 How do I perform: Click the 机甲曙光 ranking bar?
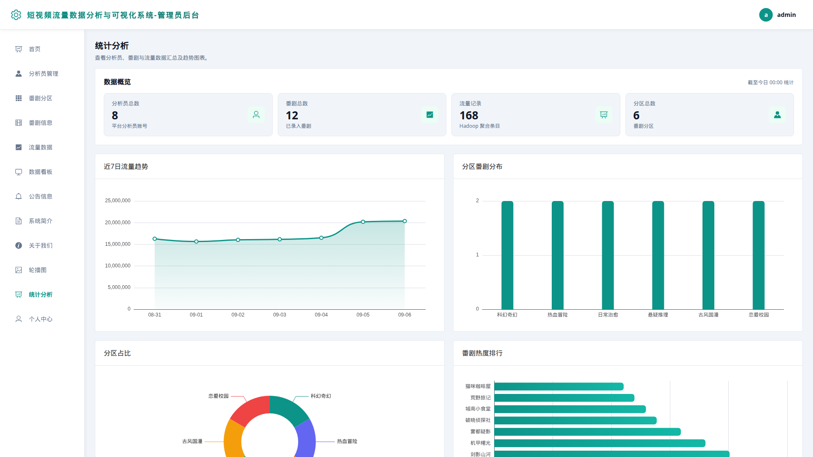pyautogui.click(x=600, y=443)
